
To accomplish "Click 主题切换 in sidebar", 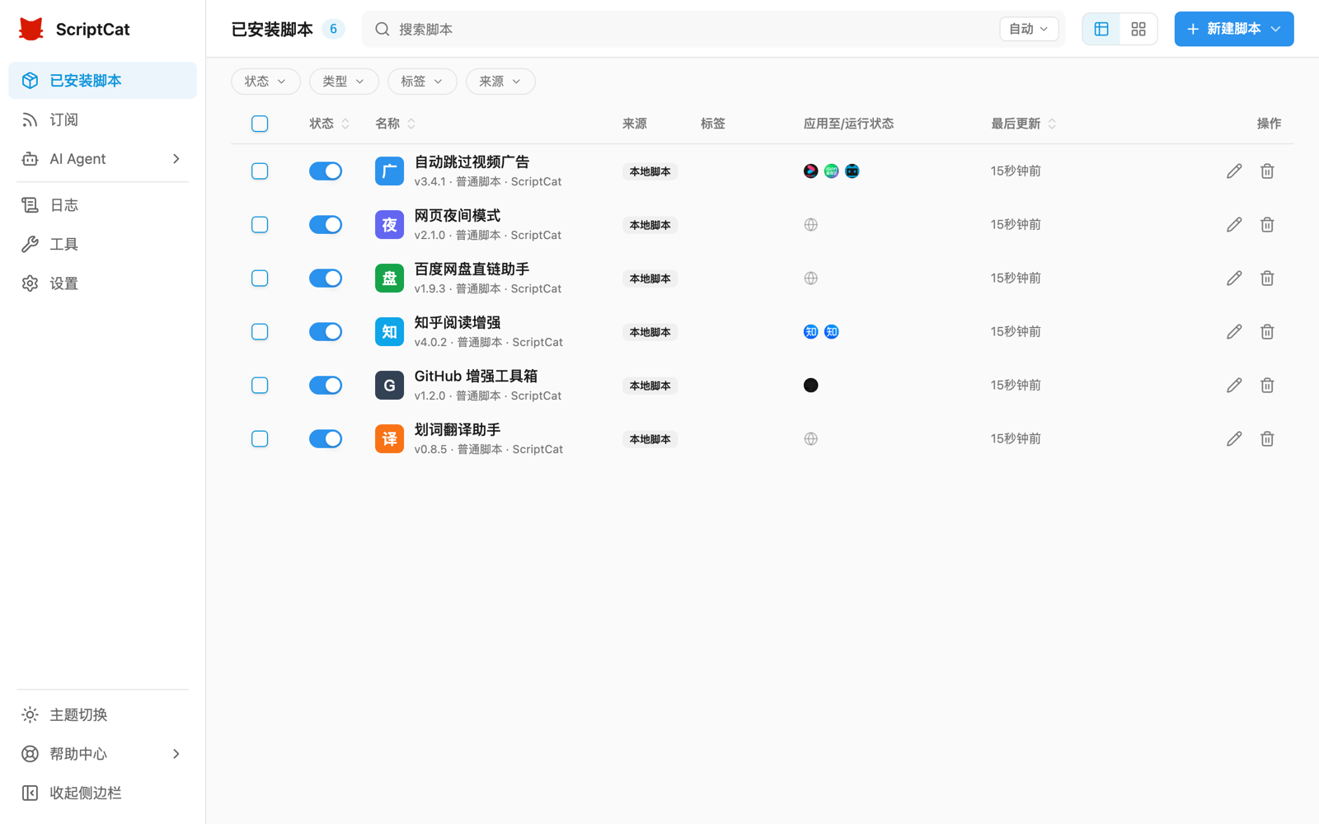I will 102,715.
